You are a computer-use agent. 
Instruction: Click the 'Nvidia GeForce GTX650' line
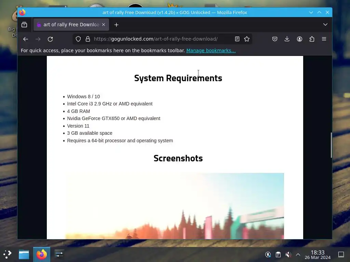click(113, 118)
